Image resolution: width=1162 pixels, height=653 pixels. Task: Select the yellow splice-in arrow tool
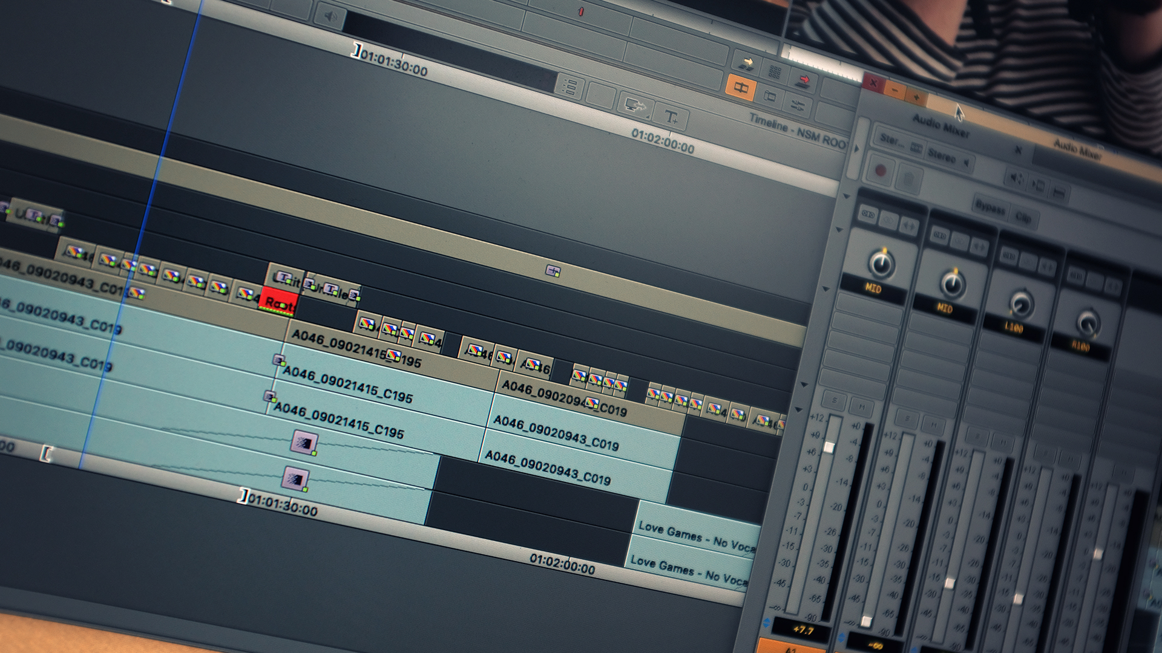tap(747, 62)
